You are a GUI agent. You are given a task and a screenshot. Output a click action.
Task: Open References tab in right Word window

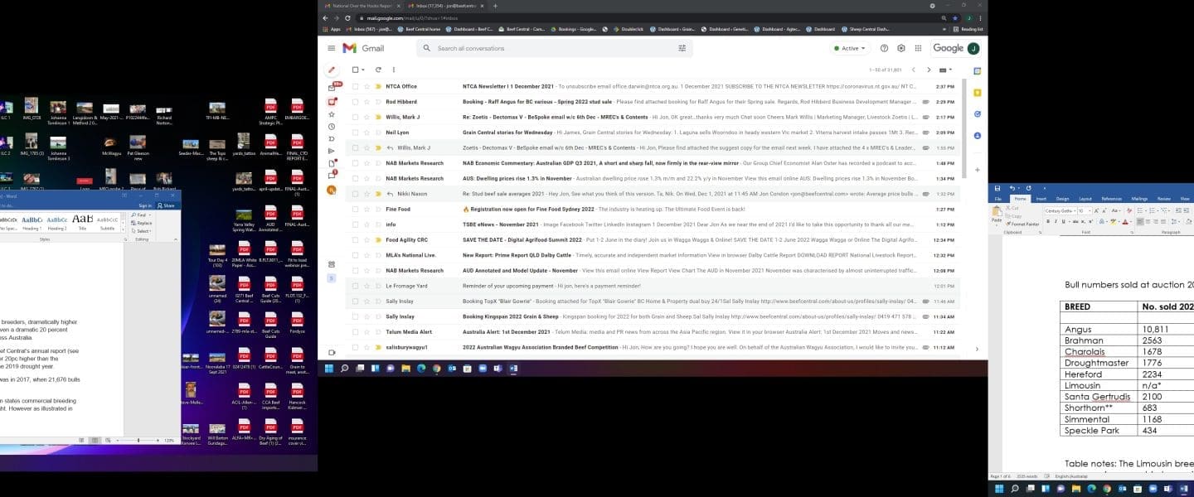1111,199
